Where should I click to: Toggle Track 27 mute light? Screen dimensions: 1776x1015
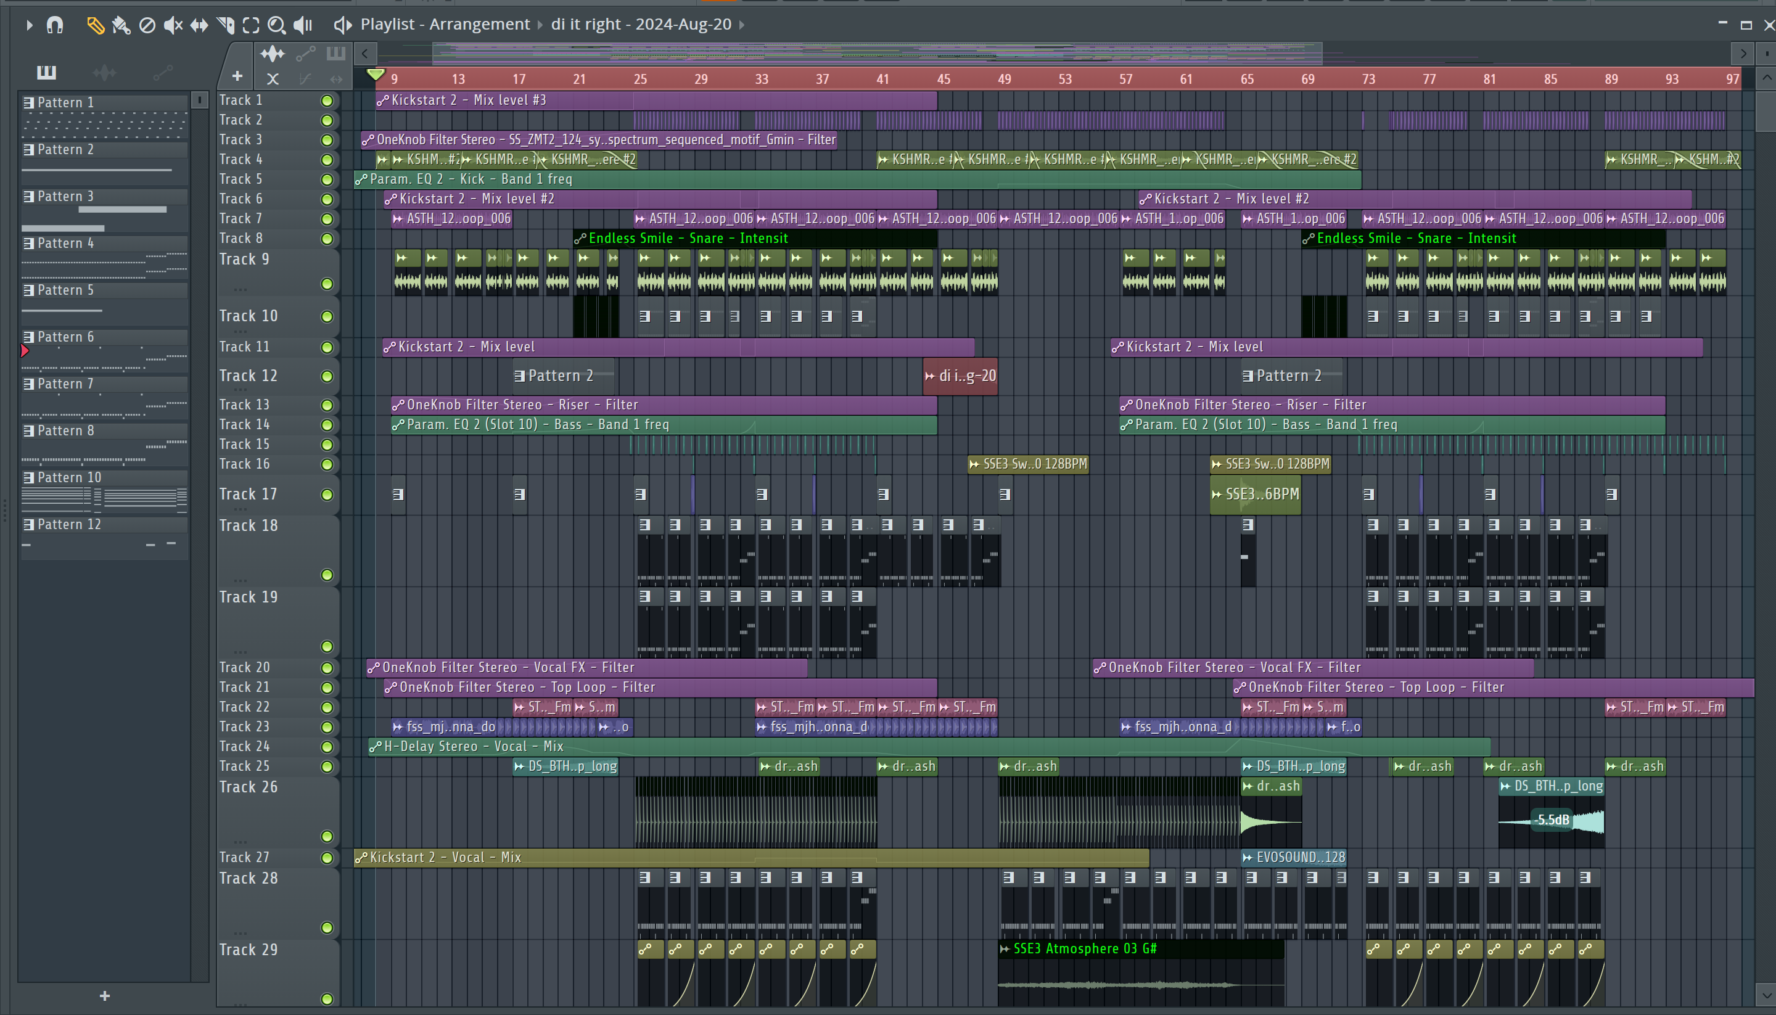coord(327,858)
